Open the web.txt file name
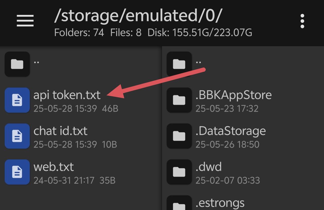Screen dimensions: 324x210 53,167
